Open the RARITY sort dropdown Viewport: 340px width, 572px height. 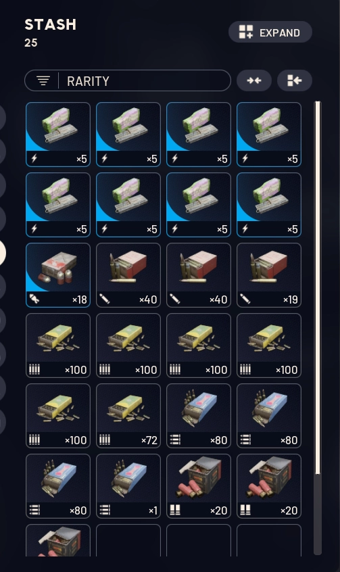pos(128,80)
